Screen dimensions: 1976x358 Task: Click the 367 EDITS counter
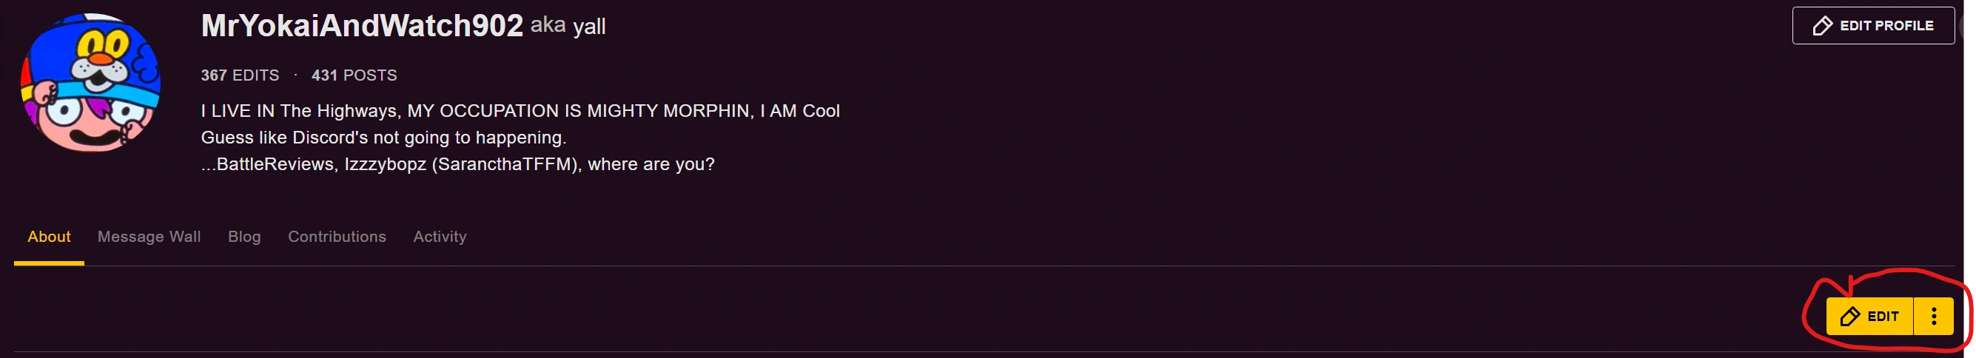239,75
